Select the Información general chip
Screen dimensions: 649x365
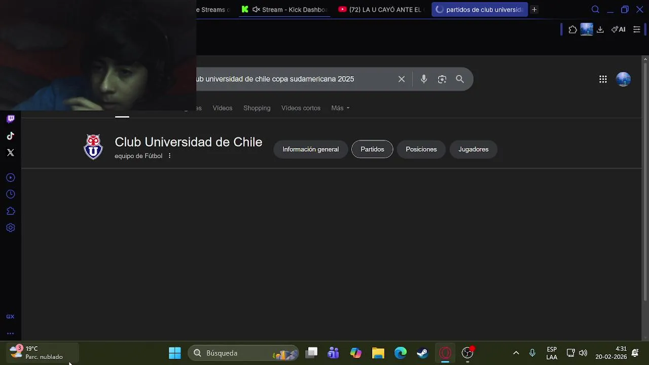point(311,149)
